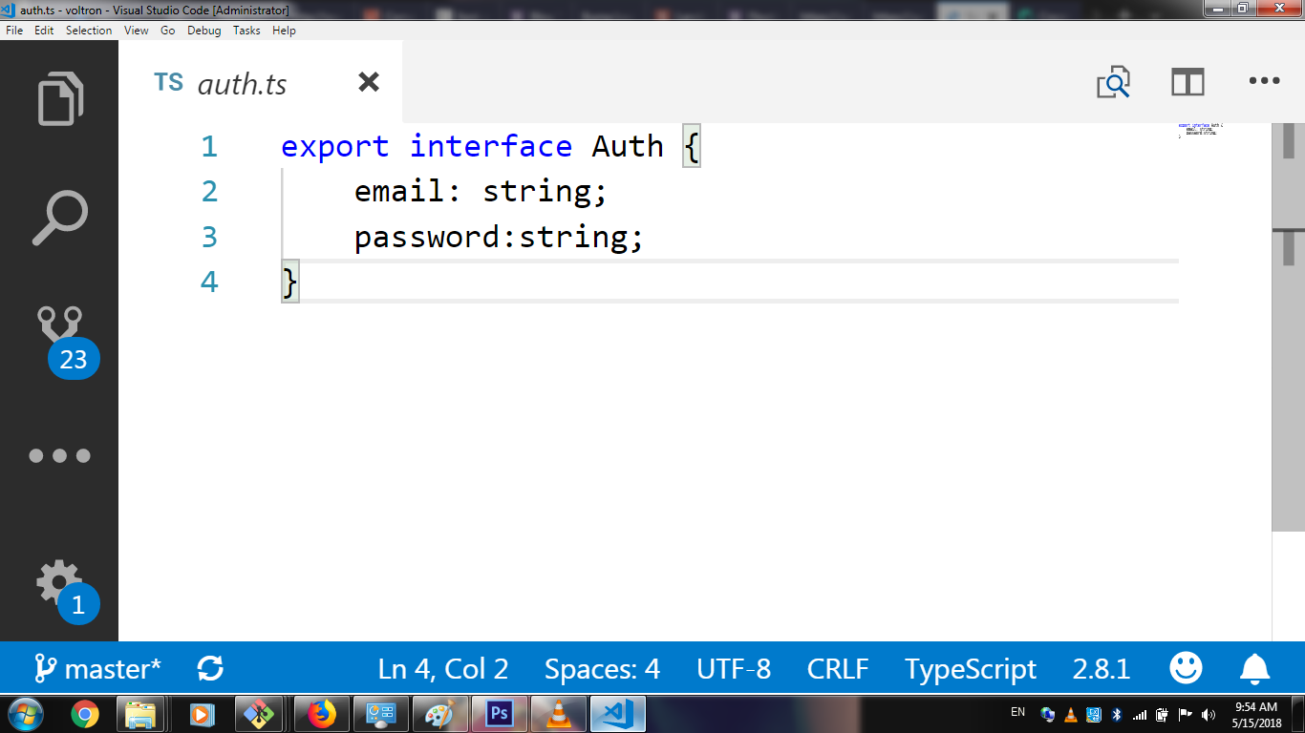1305x733 pixels.
Task: Open the Search view in activity bar
Action: [x=59, y=218]
